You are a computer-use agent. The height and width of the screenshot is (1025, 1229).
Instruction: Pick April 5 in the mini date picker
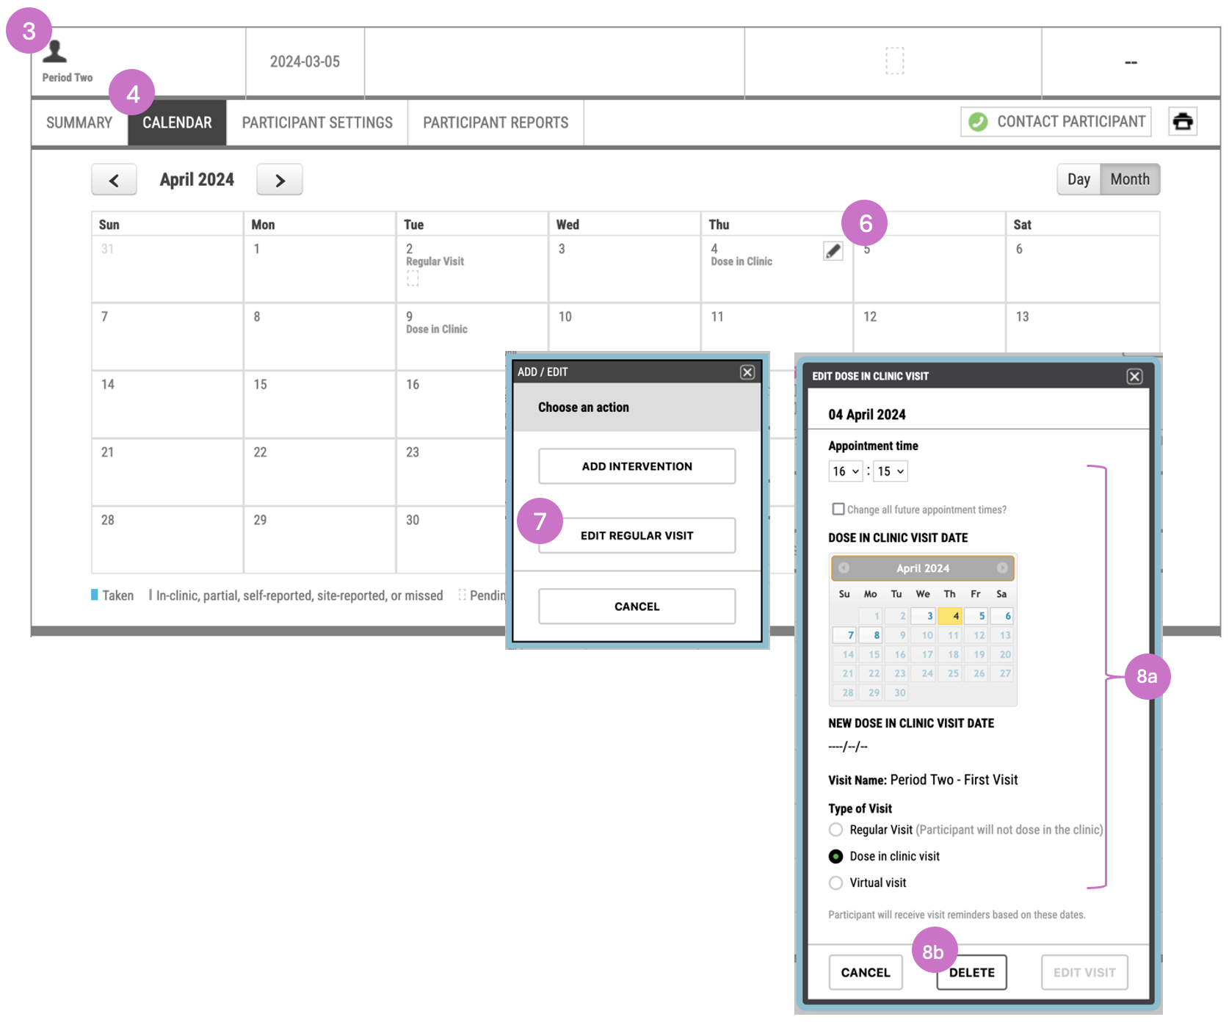click(976, 616)
